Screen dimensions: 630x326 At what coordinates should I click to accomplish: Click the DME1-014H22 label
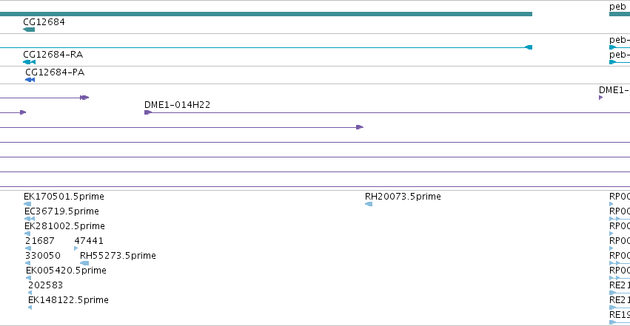click(177, 105)
